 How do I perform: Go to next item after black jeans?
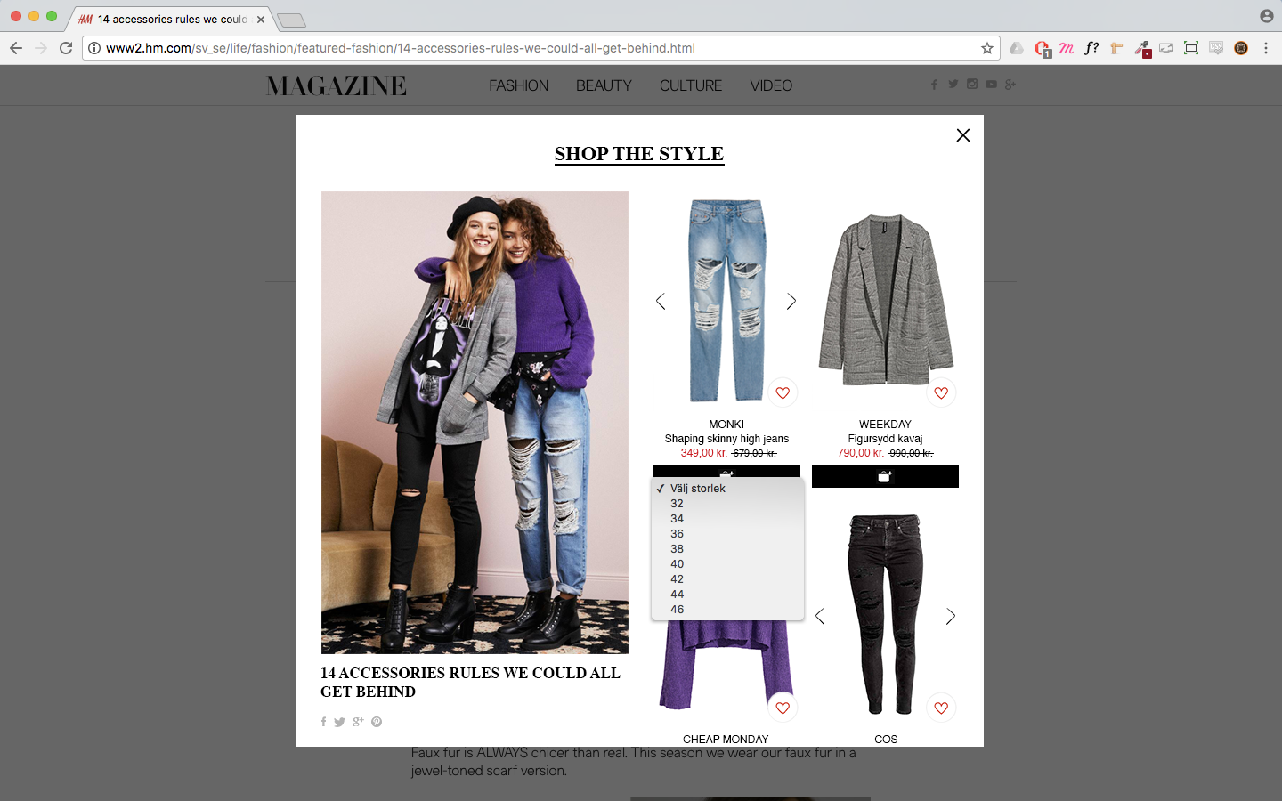click(951, 616)
